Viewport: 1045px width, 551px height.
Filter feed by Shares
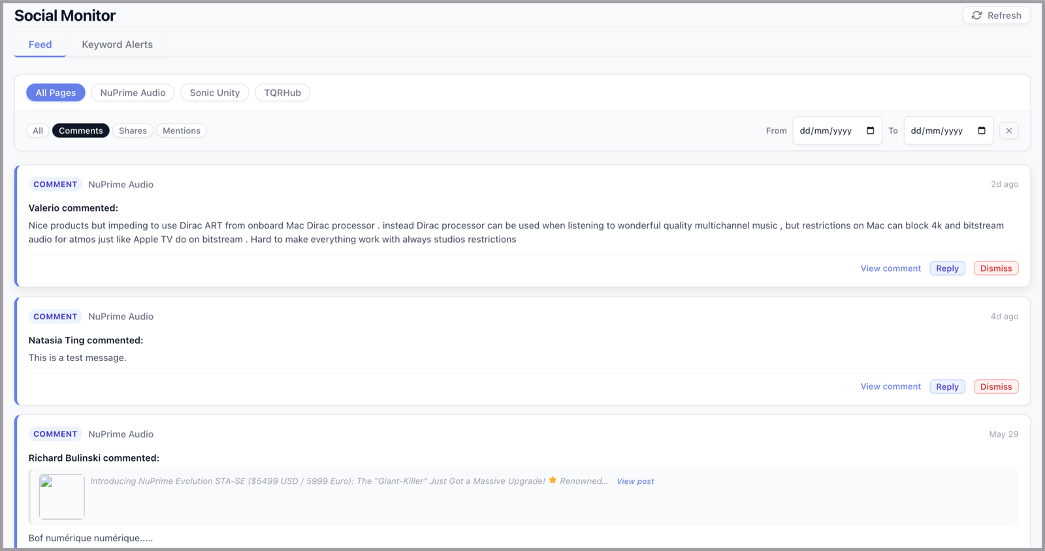tap(133, 131)
